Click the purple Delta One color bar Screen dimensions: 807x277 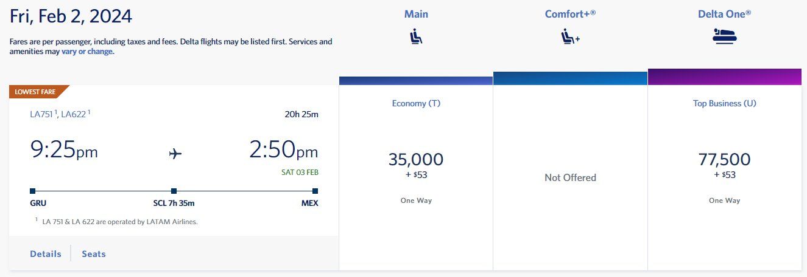coord(724,77)
